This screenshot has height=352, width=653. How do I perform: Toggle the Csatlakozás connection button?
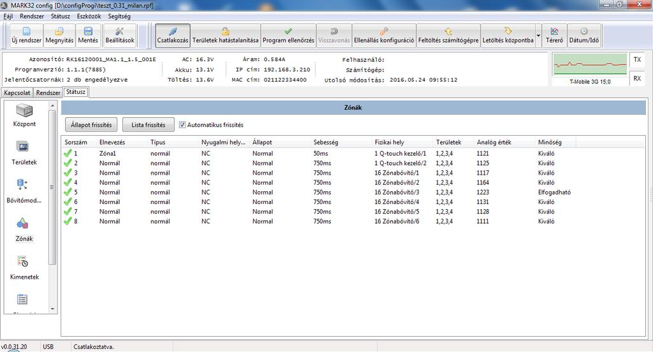[172, 36]
